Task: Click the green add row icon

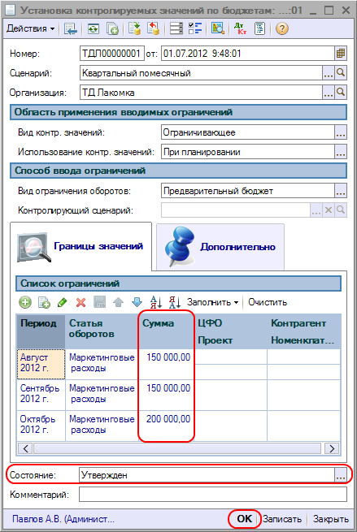Action: (x=25, y=302)
